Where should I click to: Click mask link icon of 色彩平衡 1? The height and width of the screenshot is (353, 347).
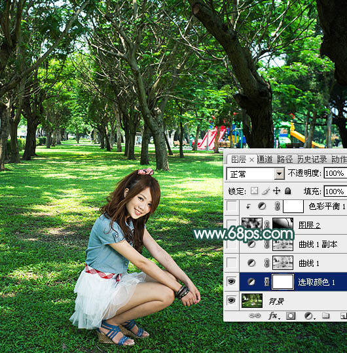tap(277, 206)
